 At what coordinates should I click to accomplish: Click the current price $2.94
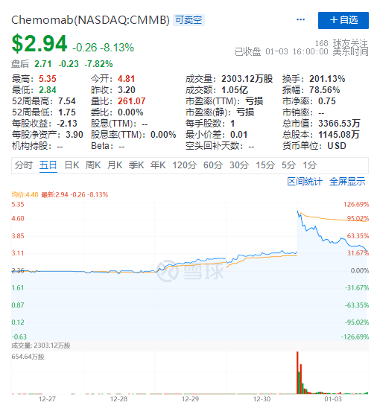point(39,44)
